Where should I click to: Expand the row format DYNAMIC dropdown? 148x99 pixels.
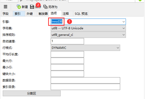tap(86, 48)
